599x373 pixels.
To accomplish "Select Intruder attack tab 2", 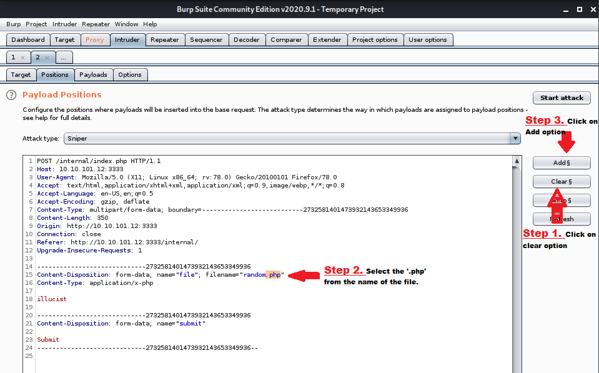I will coord(37,57).
